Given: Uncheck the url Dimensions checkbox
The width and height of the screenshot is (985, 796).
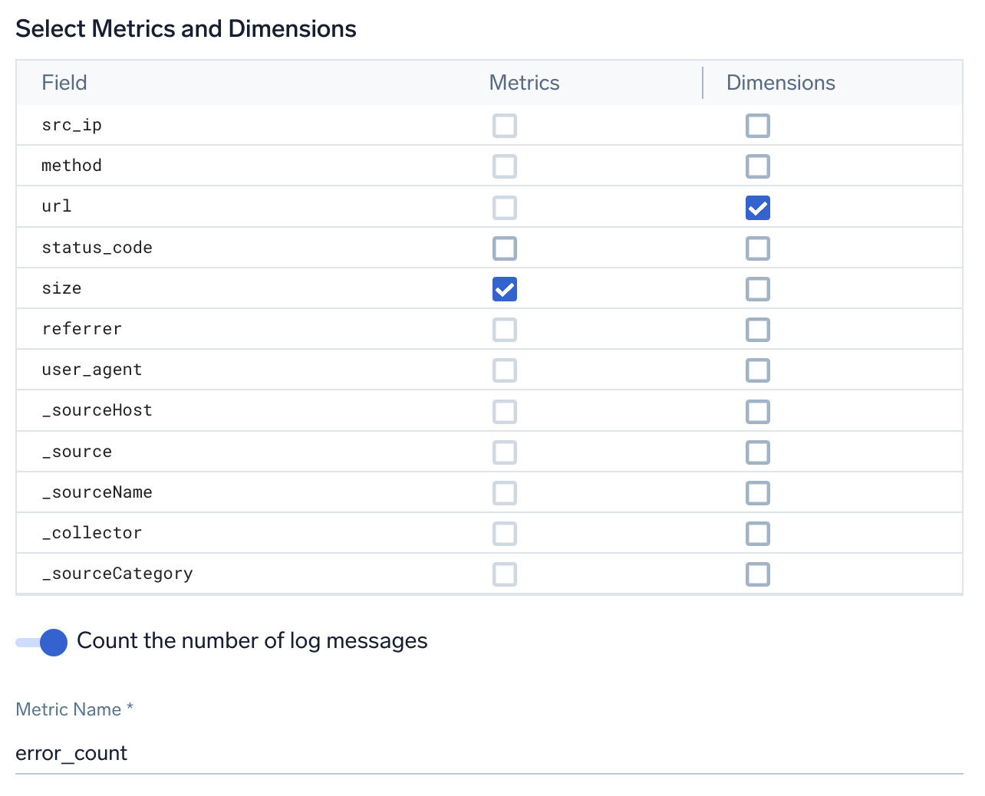Looking at the screenshot, I should coord(757,208).
